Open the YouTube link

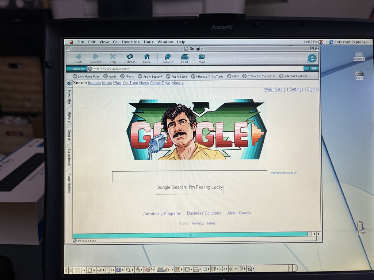tap(130, 83)
